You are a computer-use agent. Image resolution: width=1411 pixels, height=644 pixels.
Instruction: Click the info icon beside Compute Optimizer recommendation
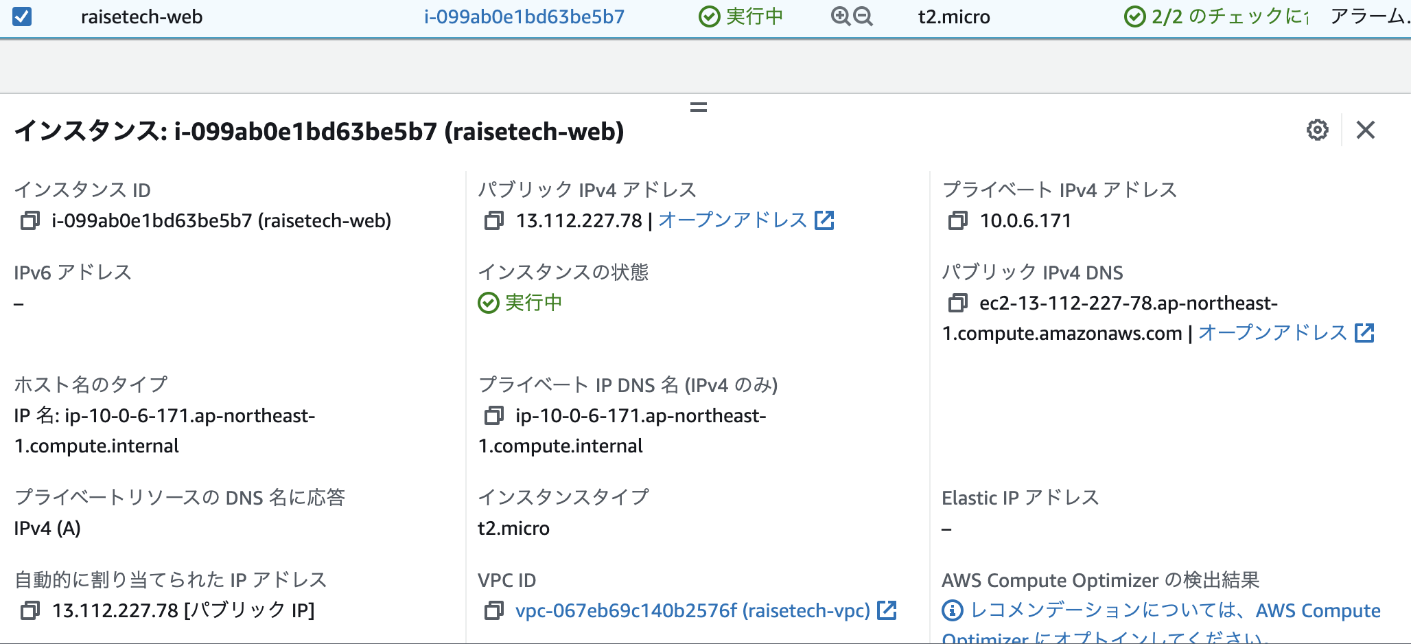(954, 610)
